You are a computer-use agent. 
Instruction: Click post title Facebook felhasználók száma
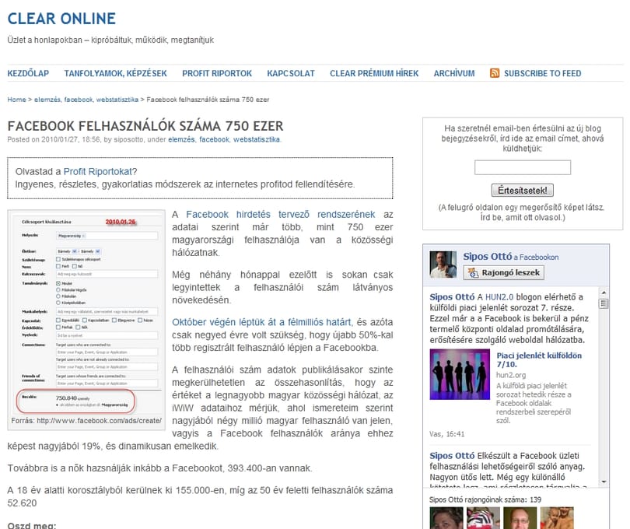click(x=145, y=126)
